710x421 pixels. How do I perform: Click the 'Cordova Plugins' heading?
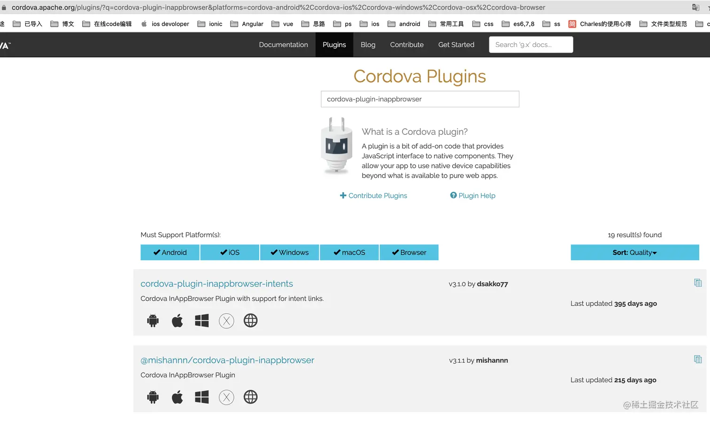click(x=420, y=76)
